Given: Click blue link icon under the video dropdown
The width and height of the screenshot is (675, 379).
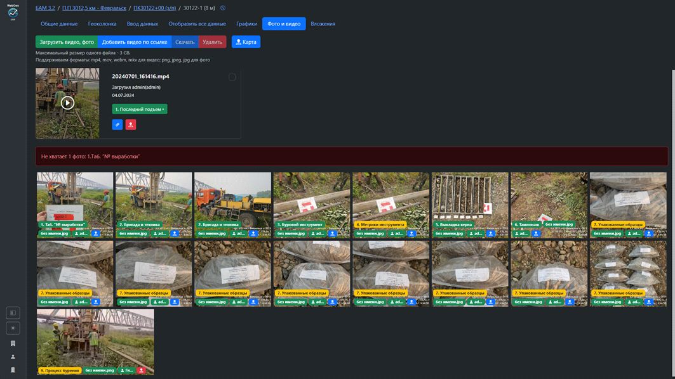Looking at the screenshot, I should click(x=117, y=125).
